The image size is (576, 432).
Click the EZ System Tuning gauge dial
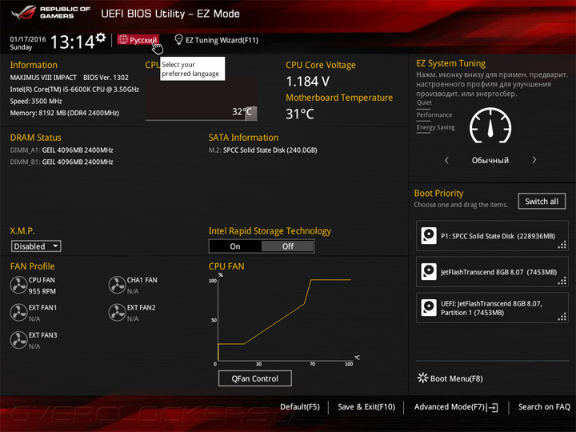[x=490, y=126]
